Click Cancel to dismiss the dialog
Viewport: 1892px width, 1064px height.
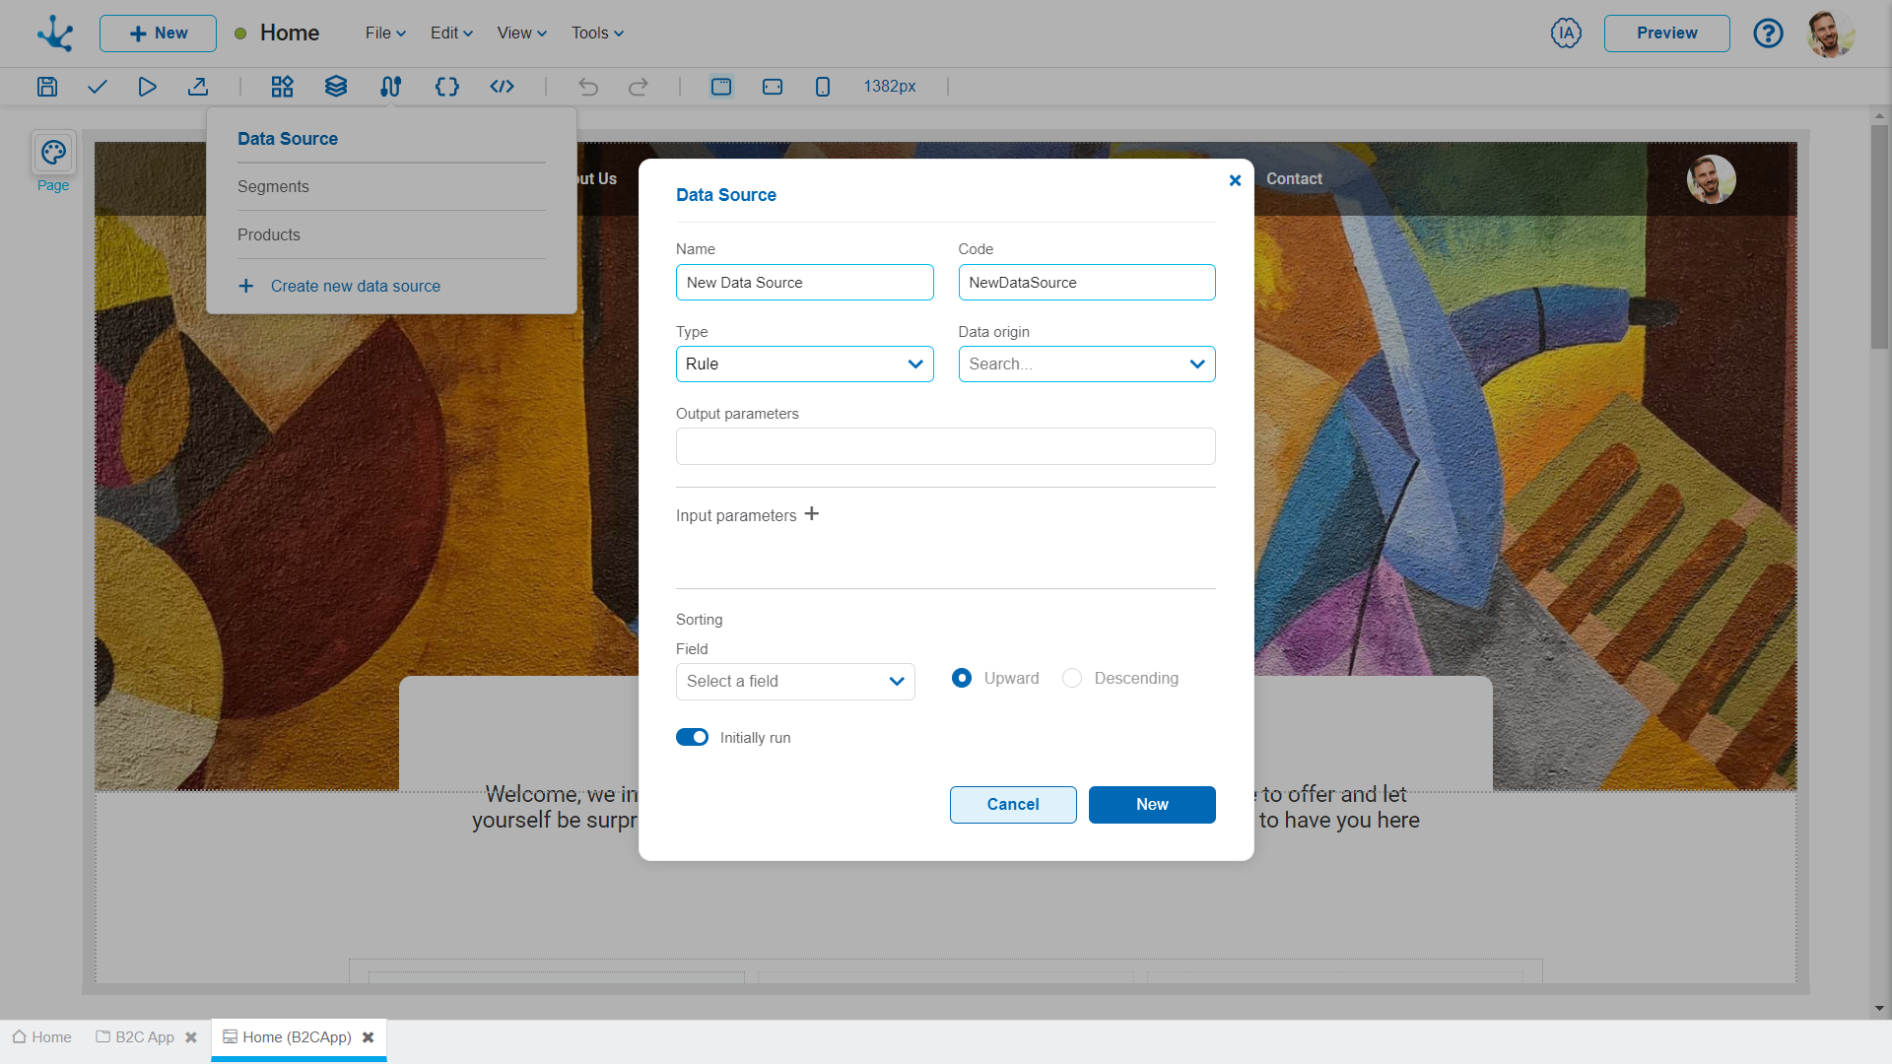[x=1012, y=804]
